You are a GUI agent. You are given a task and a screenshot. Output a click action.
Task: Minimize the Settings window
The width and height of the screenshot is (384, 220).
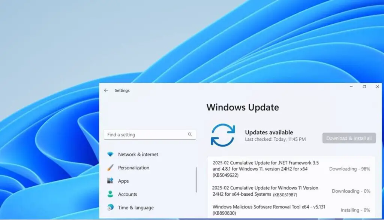[351, 86]
